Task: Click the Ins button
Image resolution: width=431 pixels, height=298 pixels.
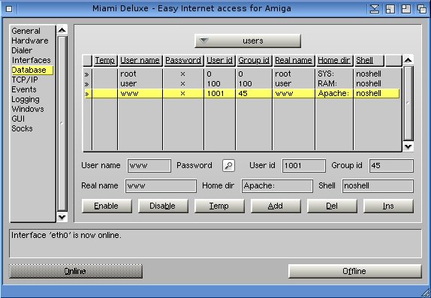Action: (388, 206)
